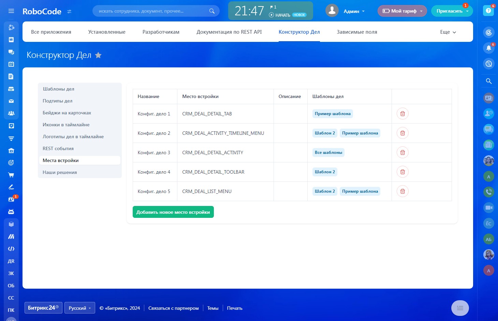Open the video camera icon in right panel
This screenshot has width=498, height=321.
488,208
